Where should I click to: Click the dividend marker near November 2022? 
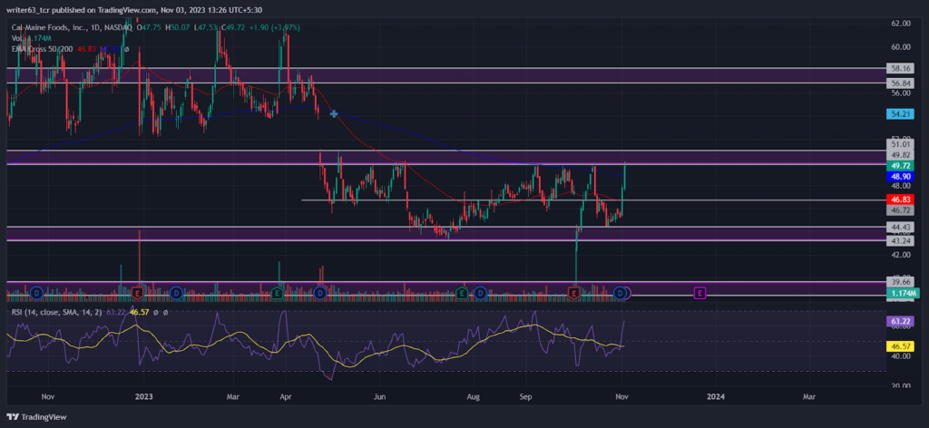point(36,293)
